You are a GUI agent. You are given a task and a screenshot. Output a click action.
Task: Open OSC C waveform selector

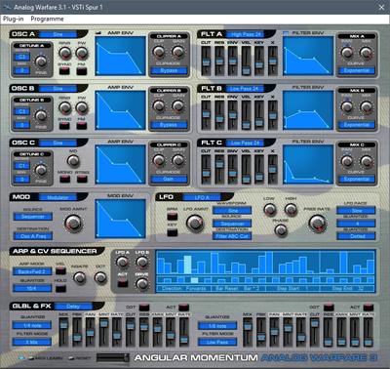58,143
